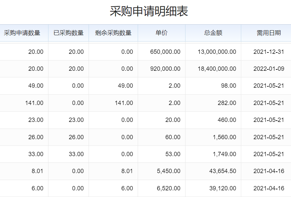Click the unit price cell 53.00
291x197 pixels.
pos(173,154)
